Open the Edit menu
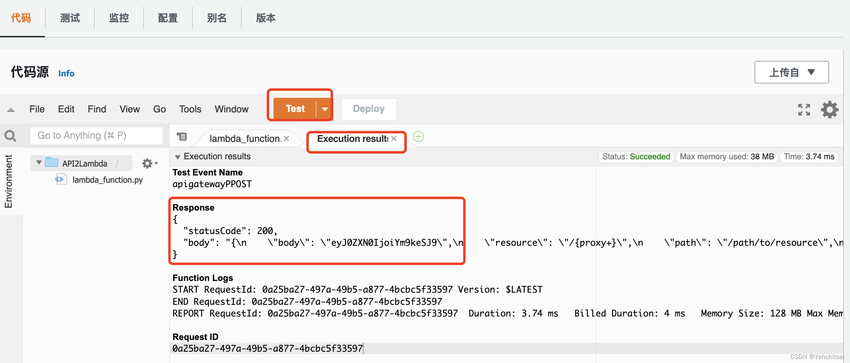Viewport: 850px width, 363px height. pyautogui.click(x=66, y=109)
